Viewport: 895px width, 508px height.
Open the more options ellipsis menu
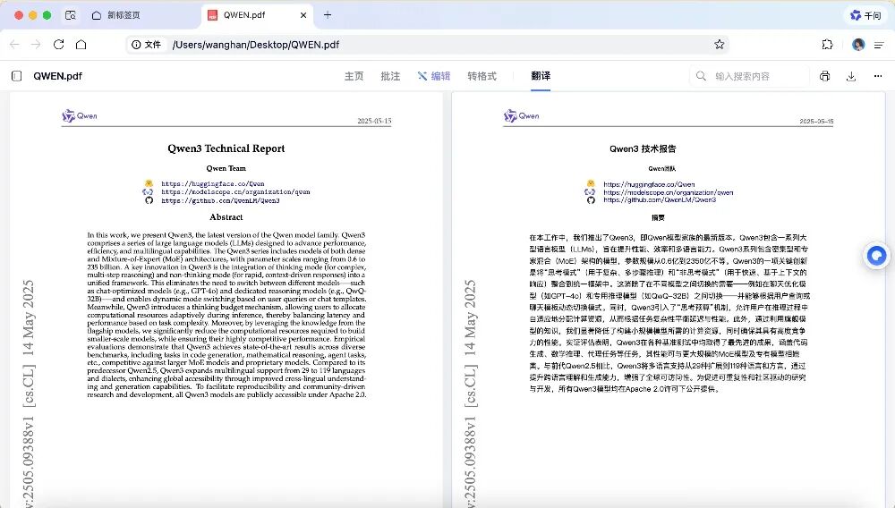pos(878,76)
